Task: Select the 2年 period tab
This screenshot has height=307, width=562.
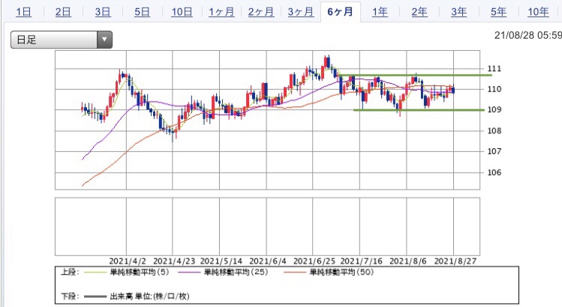Action: pos(419,12)
